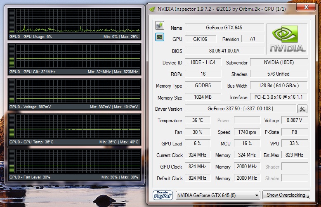321x207 pixels.
Task: Click the Revision field A1
Action: pyautogui.click(x=253, y=39)
